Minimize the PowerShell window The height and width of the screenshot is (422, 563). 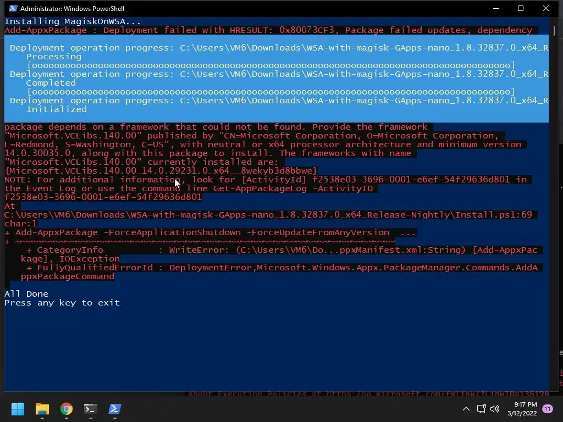496,8
